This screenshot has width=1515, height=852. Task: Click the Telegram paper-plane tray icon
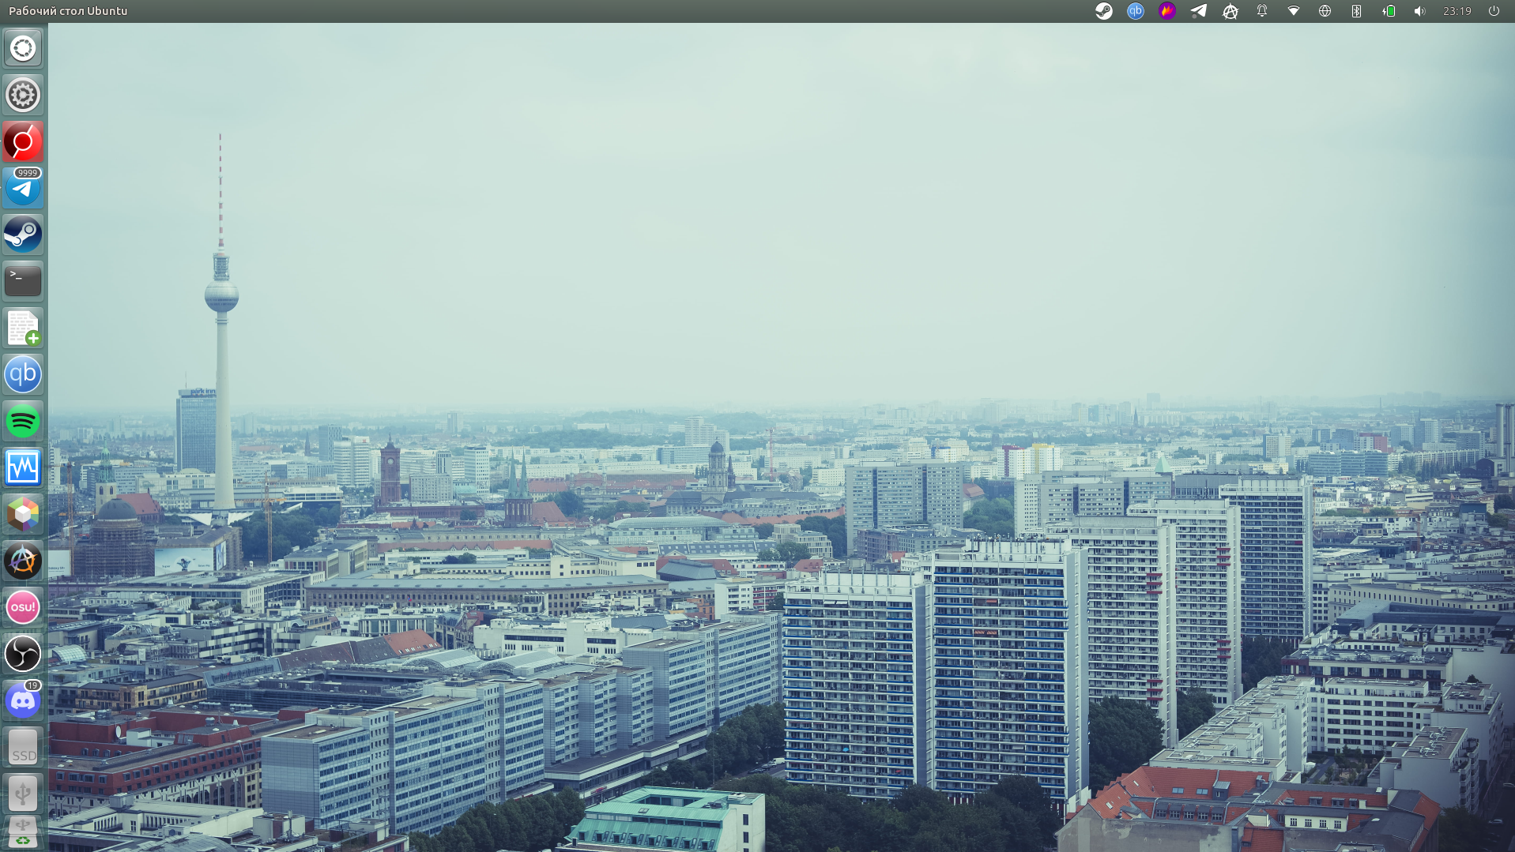tap(1199, 11)
